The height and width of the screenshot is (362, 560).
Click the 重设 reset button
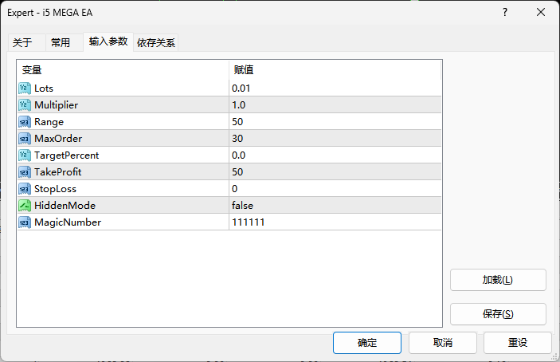click(518, 343)
